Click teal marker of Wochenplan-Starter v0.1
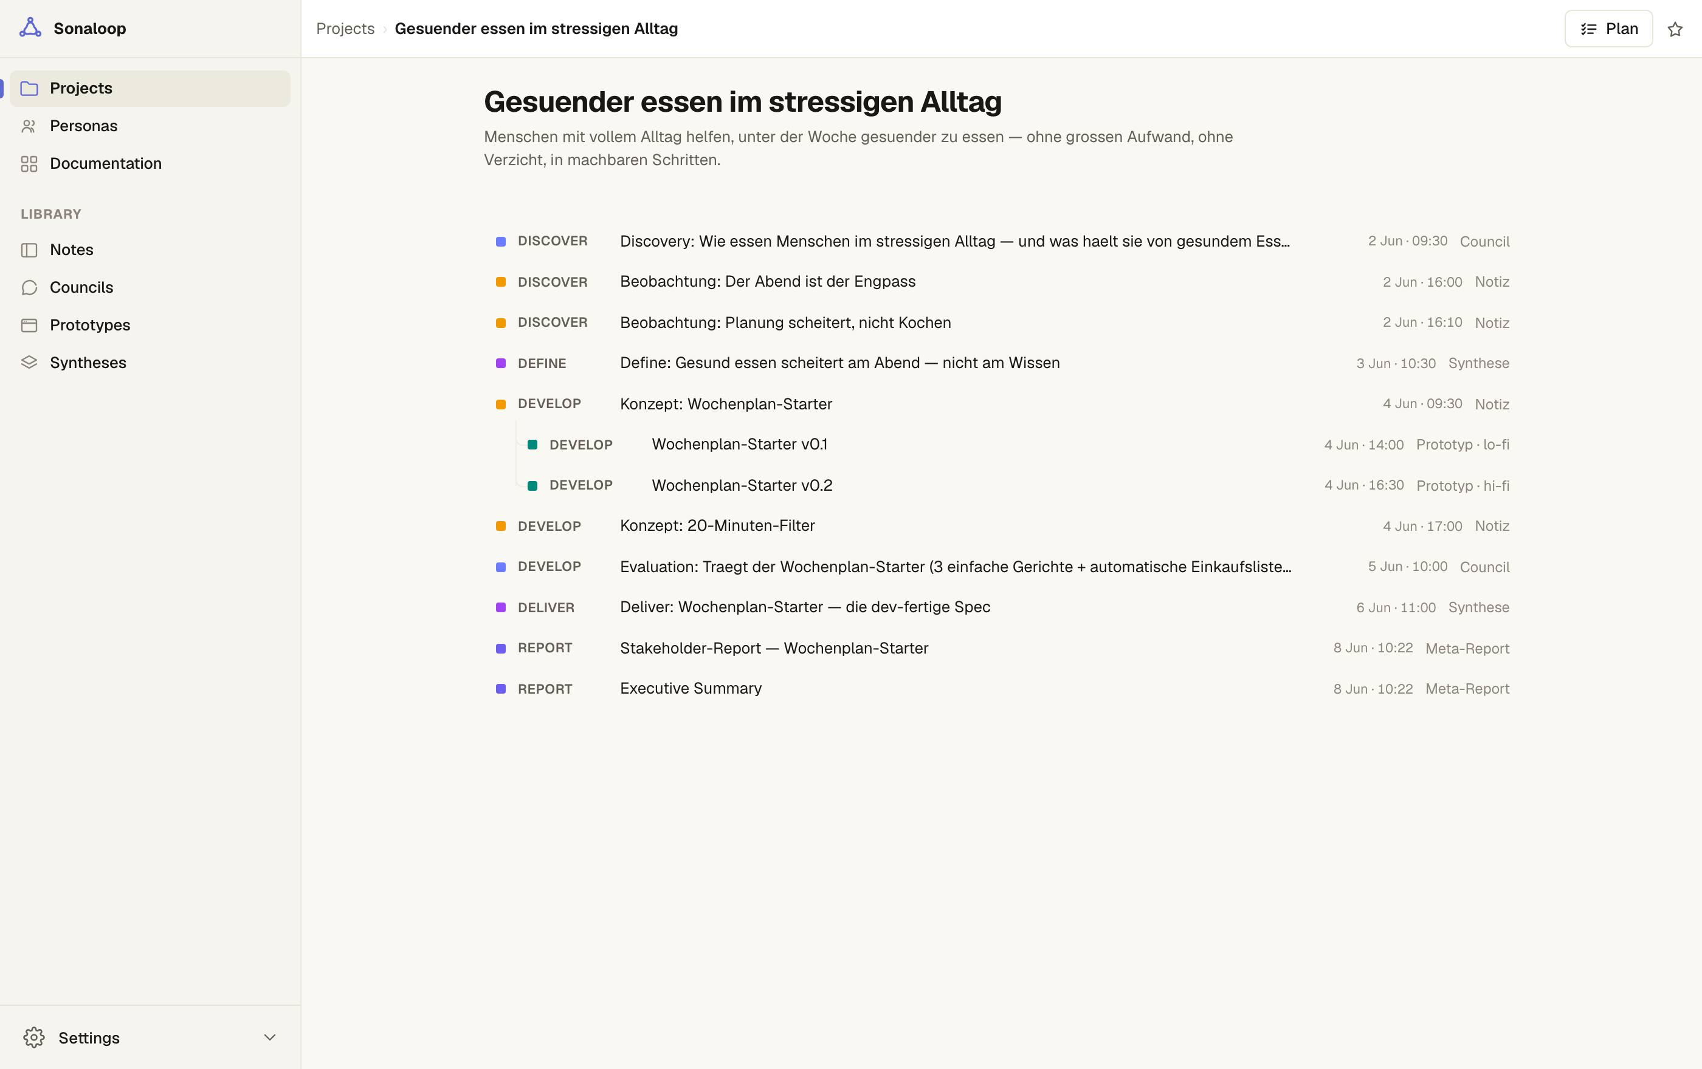This screenshot has width=1702, height=1069. 532,445
